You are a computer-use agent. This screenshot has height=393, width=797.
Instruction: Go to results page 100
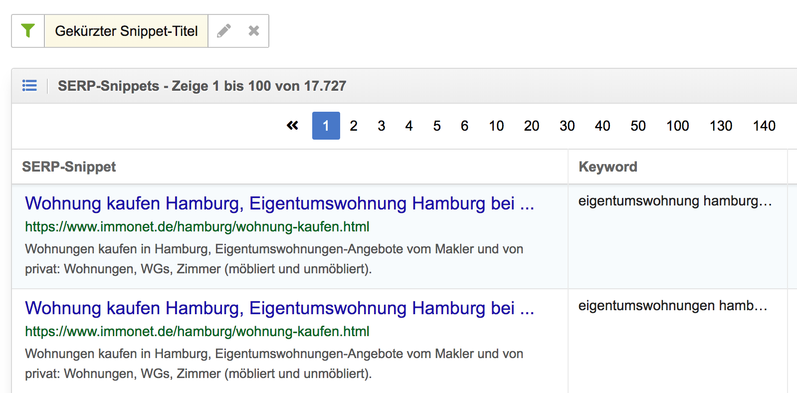point(677,126)
